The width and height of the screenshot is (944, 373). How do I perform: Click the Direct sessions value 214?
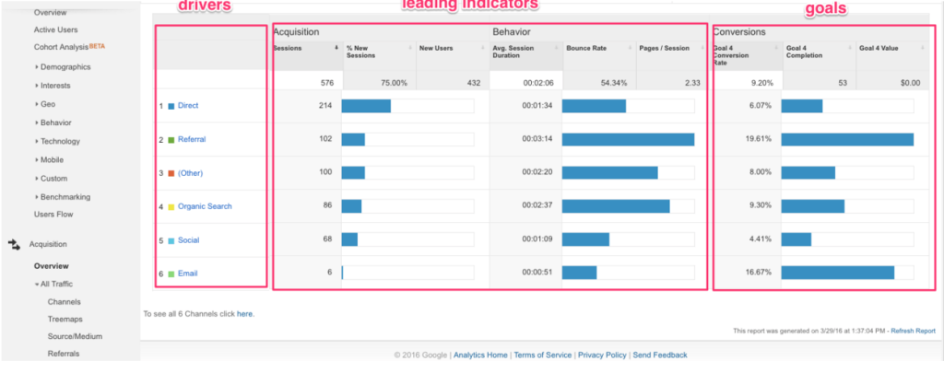click(325, 105)
